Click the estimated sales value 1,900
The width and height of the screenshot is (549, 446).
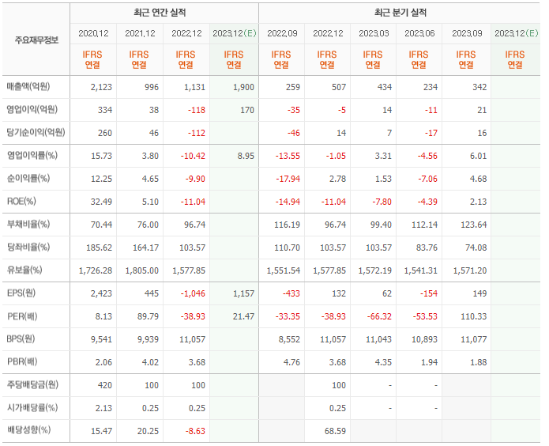coord(243,87)
